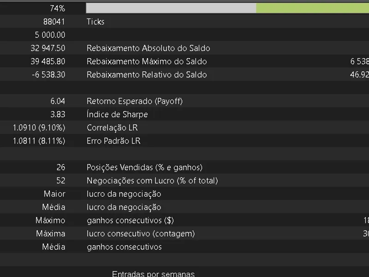The image size is (369, 277).
Task: Select the 39 485.80 value
Action: click(48, 61)
